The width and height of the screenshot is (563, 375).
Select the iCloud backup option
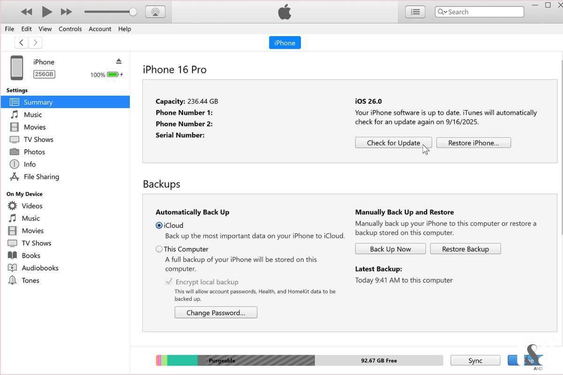159,225
